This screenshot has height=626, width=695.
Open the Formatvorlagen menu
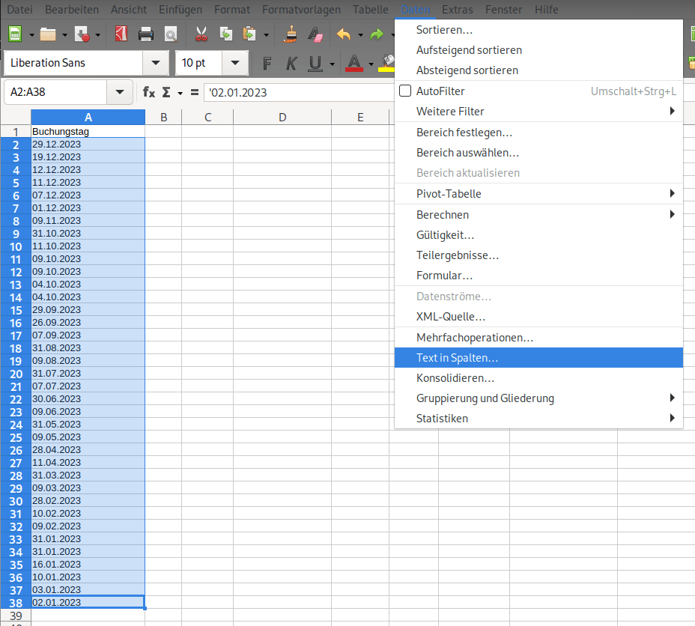pyautogui.click(x=301, y=9)
